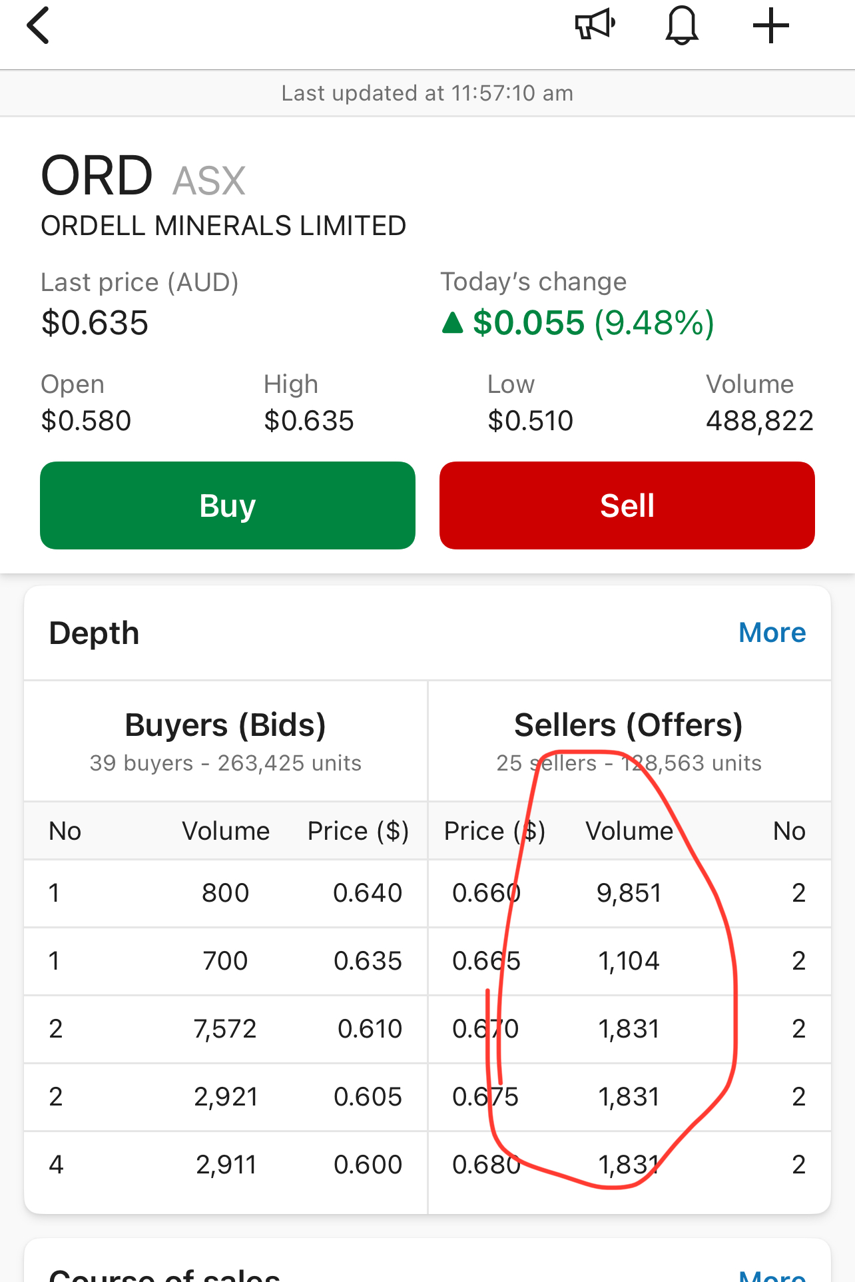
Task: Tap the red Sell button
Action: (x=627, y=505)
